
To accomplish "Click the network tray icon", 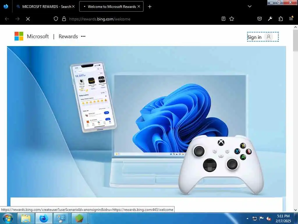I will pyautogui.click(x=254, y=218).
